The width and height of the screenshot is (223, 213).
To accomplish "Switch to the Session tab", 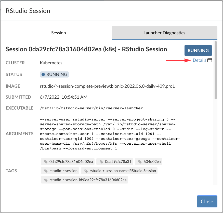I will (x=58, y=33).
